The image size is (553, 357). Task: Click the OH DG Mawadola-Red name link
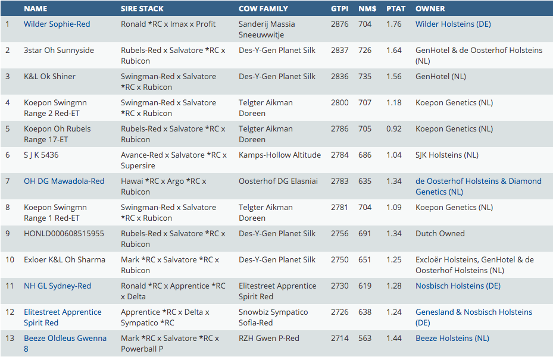[64, 181]
